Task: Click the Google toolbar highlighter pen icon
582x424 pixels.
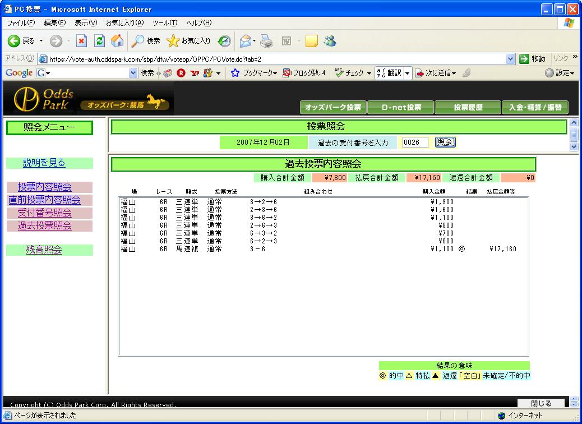Action: click(x=466, y=73)
